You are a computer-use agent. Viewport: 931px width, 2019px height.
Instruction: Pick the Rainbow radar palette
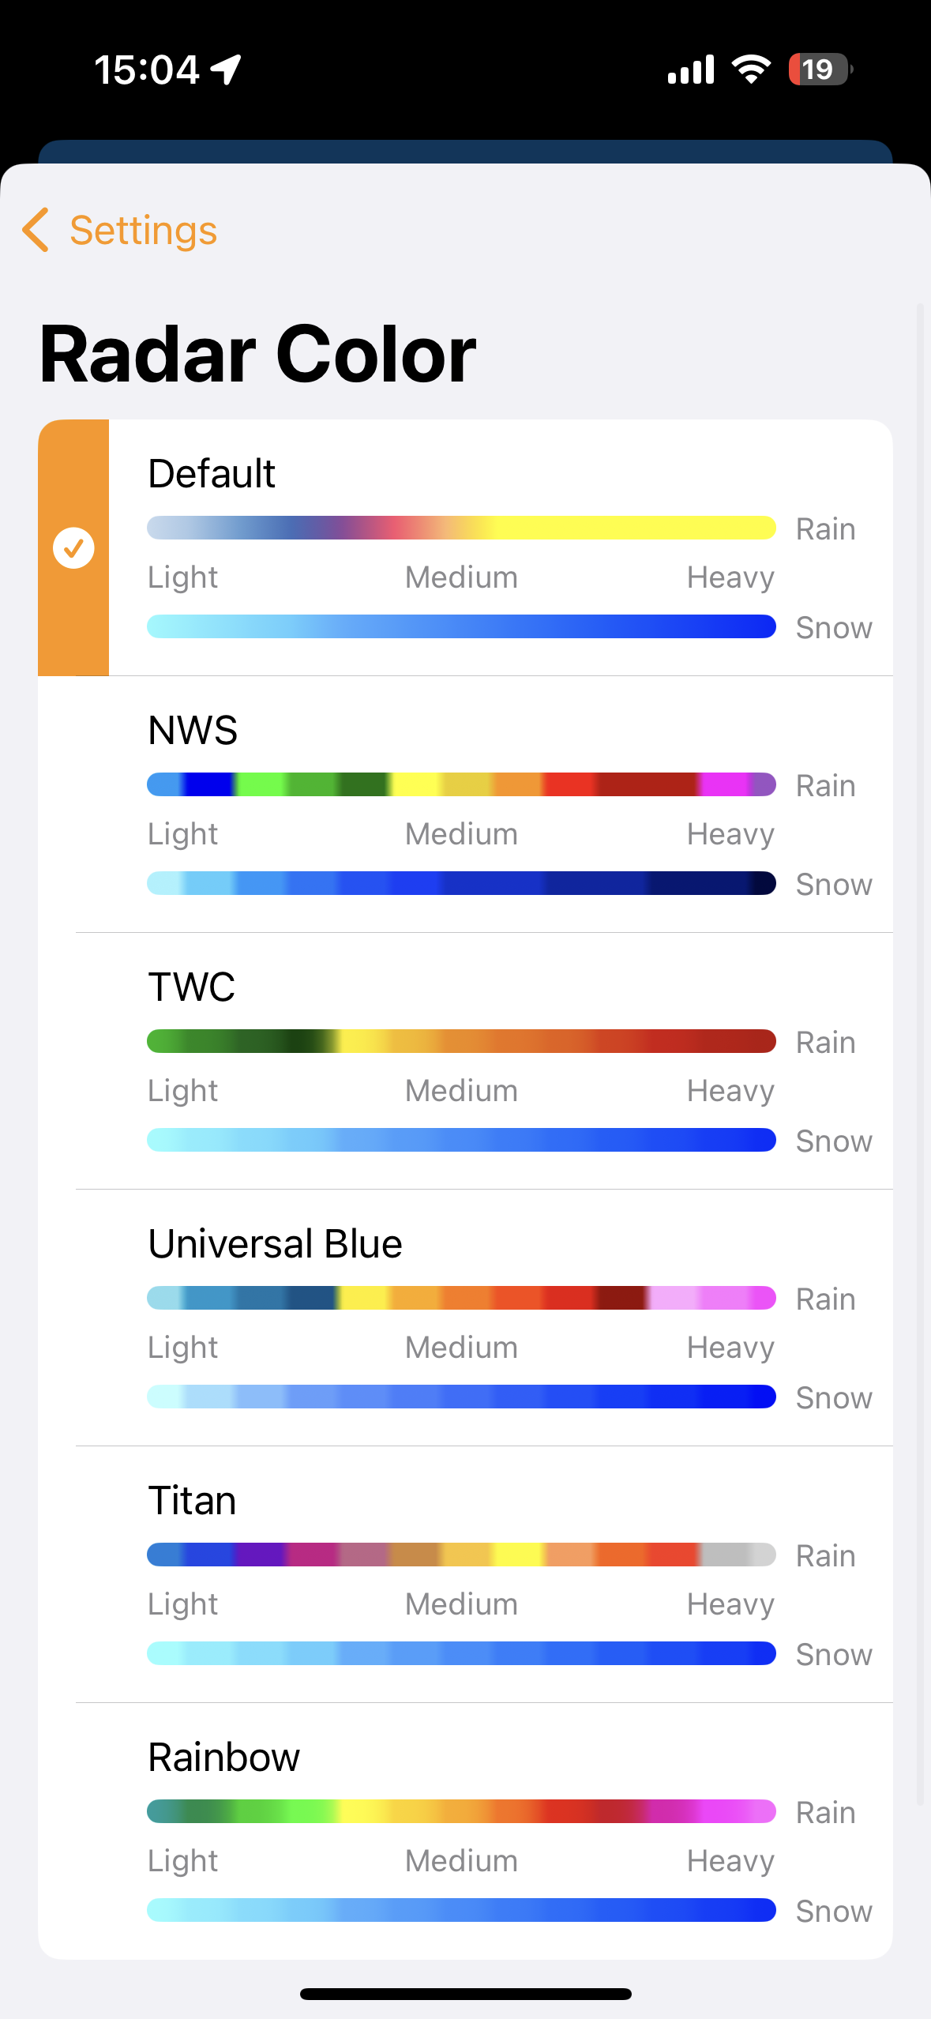click(223, 1757)
